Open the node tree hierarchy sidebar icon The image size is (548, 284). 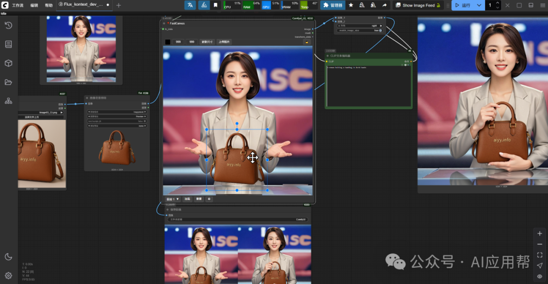(x=9, y=101)
